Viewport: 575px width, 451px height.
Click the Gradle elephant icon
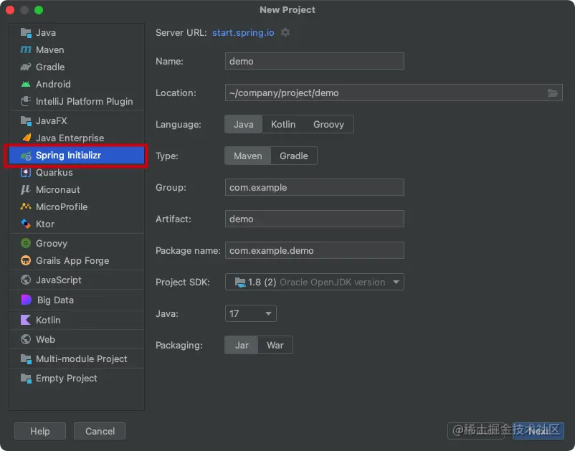coord(26,67)
